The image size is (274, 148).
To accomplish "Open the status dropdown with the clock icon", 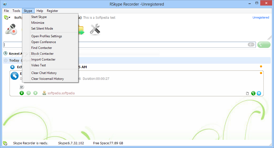I will click(7, 17).
